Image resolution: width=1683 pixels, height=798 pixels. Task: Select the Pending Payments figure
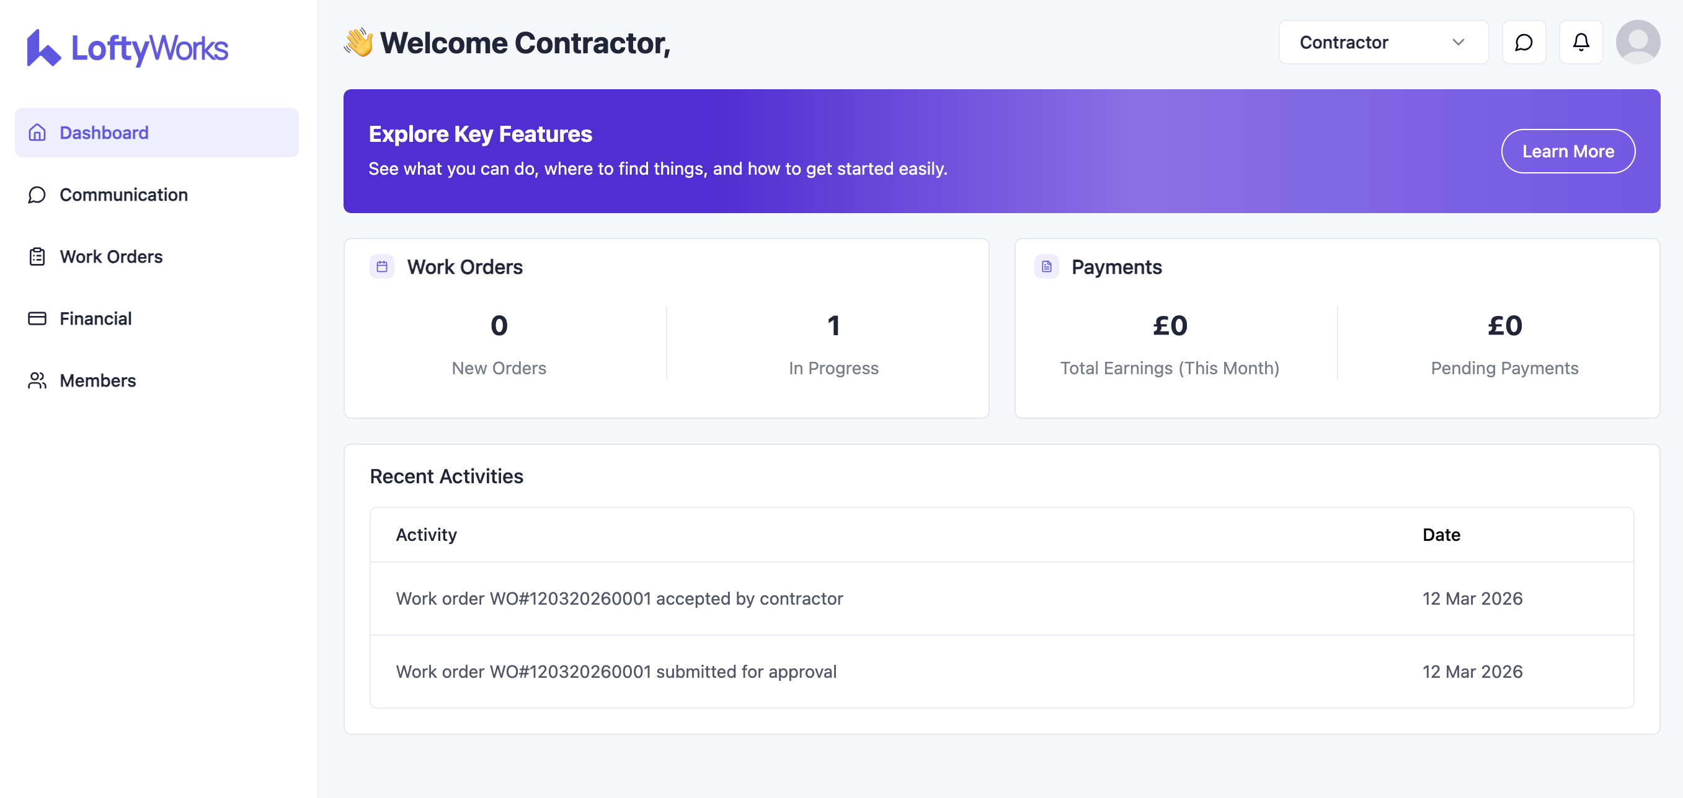point(1504,326)
